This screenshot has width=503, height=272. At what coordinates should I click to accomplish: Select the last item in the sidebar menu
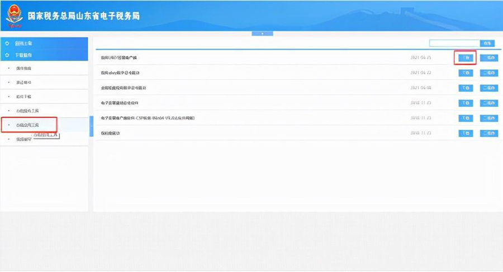(x=24, y=139)
